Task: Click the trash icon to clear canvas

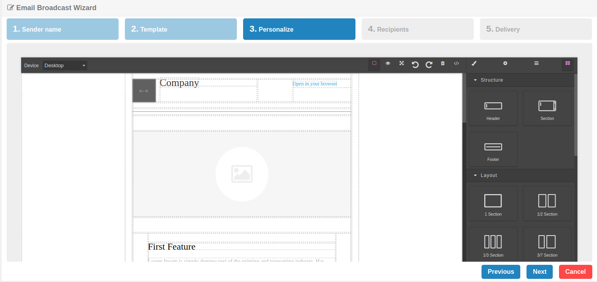Action: pos(443,63)
